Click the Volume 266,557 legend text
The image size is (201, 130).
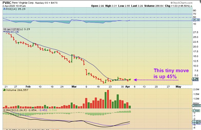point(17,90)
